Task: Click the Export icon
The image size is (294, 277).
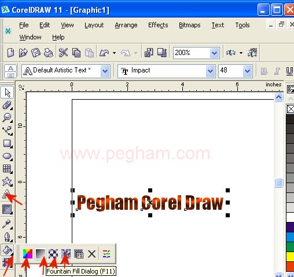Action: pyautogui.click(x=162, y=53)
